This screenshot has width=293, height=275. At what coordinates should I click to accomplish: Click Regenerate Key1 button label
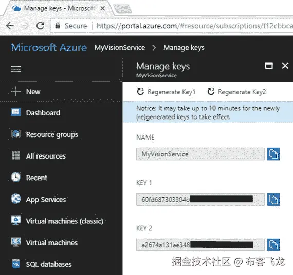171,92
